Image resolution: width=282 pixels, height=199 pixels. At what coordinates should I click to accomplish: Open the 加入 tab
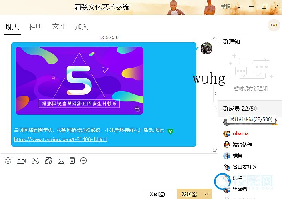(x=81, y=27)
